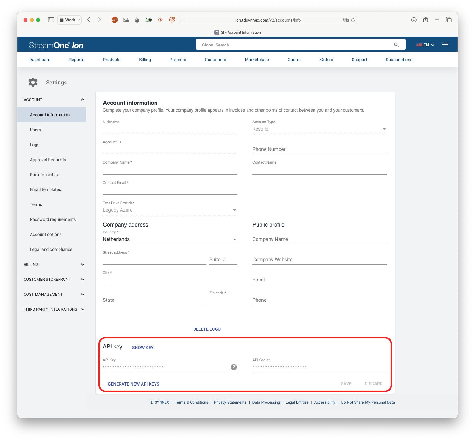The width and height of the screenshot is (475, 441).
Task: Open the Test Drive Provider dropdown
Action: [234, 210]
